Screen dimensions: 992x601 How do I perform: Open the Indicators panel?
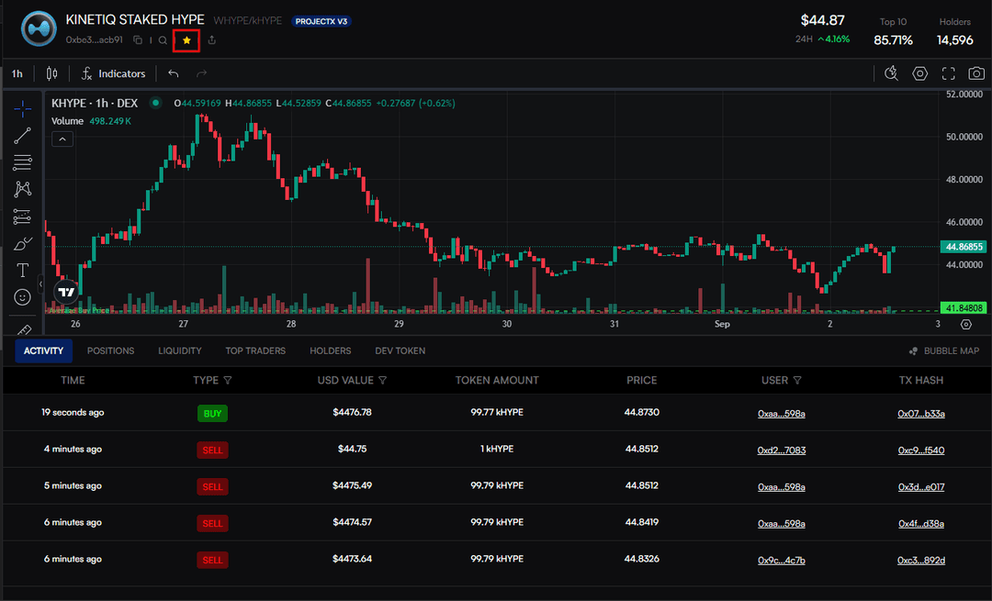[112, 72]
